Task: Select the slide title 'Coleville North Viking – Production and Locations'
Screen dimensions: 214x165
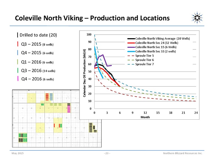Action: (92, 18)
